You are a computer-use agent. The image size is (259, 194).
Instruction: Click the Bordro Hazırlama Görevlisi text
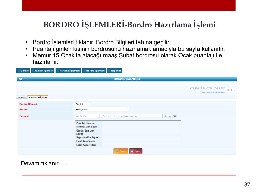213,92
